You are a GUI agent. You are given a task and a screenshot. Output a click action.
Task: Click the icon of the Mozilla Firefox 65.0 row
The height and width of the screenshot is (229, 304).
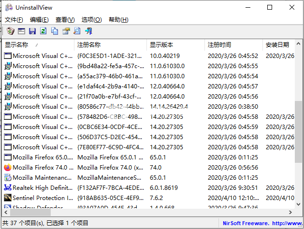point(8,157)
